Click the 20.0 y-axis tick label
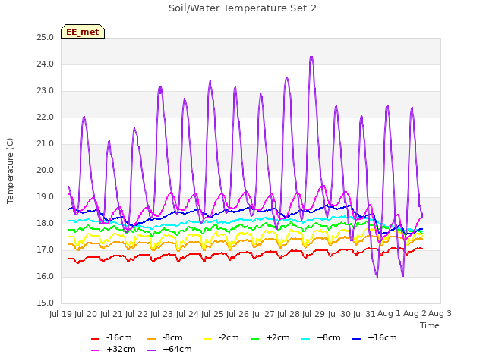The width and height of the screenshot is (486, 364). (x=46, y=171)
